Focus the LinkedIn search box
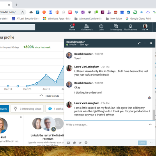The height and width of the screenshot is (156, 156). (x=18, y=27)
